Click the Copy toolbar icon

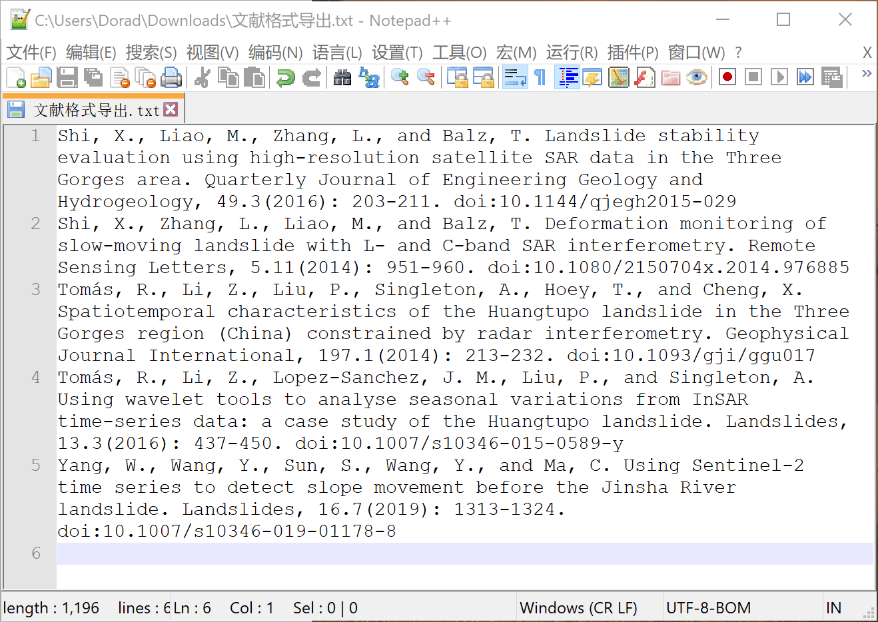point(228,78)
